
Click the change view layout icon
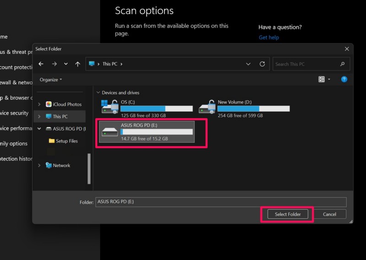pyautogui.click(x=322, y=79)
